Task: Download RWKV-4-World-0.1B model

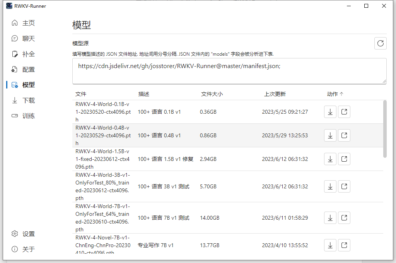Action: point(330,112)
